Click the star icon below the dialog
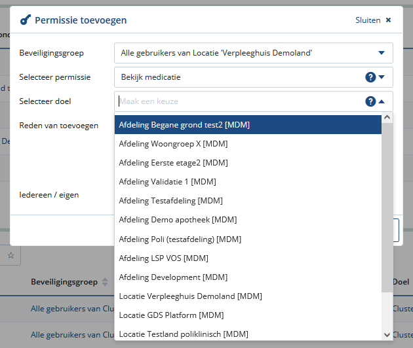The image size is (413, 348). 10,256
